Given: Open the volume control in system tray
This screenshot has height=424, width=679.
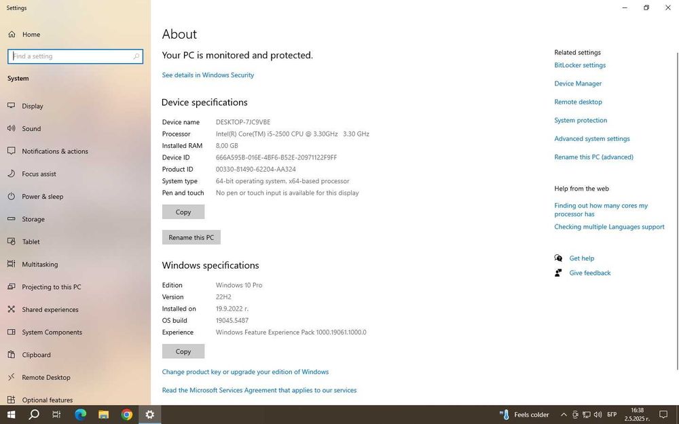Looking at the screenshot, I should (x=598, y=415).
